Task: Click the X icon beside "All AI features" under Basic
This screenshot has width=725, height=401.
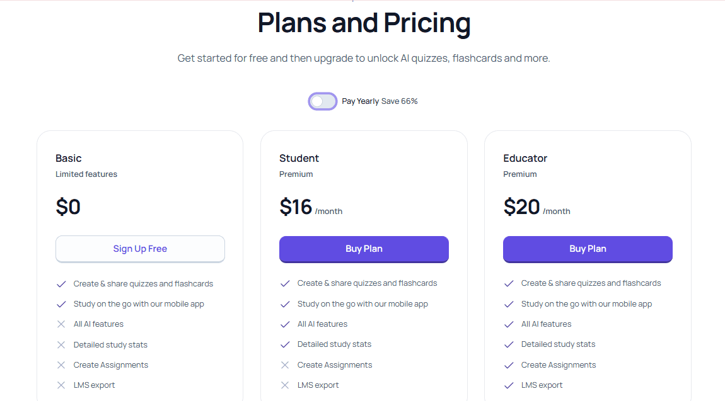Action: 61,324
